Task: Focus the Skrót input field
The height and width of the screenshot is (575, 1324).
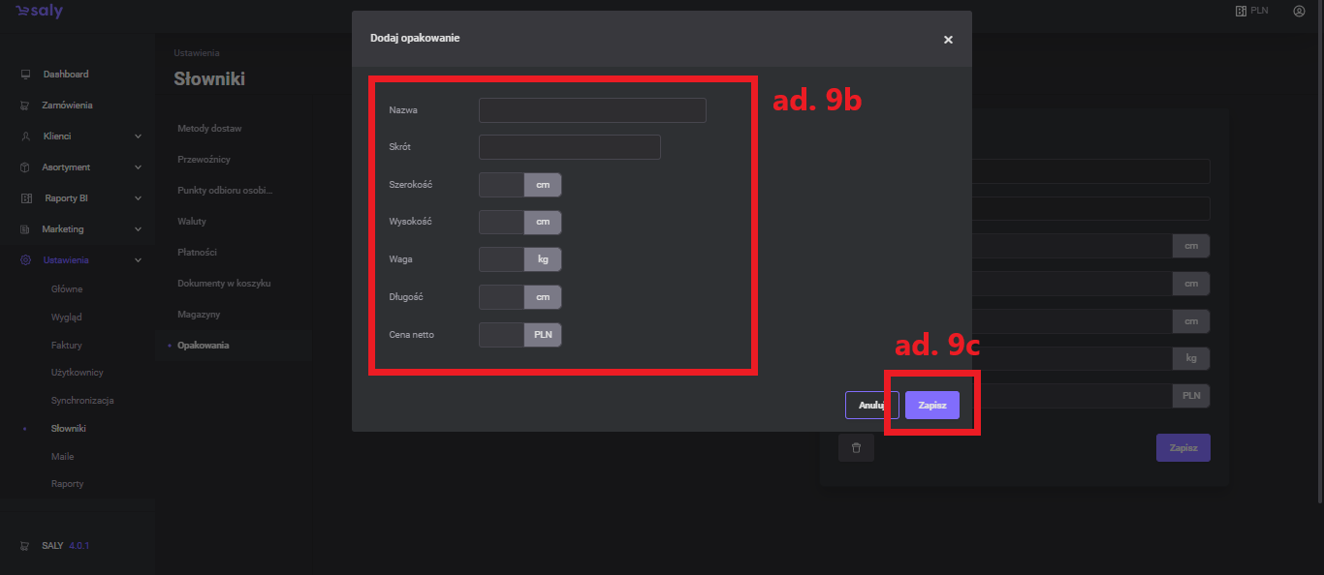Action: click(569, 147)
